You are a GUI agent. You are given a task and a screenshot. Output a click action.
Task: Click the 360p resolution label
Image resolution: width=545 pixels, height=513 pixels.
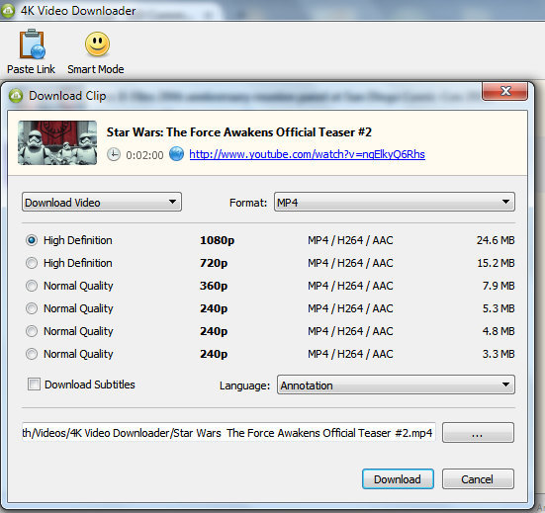click(214, 286)
